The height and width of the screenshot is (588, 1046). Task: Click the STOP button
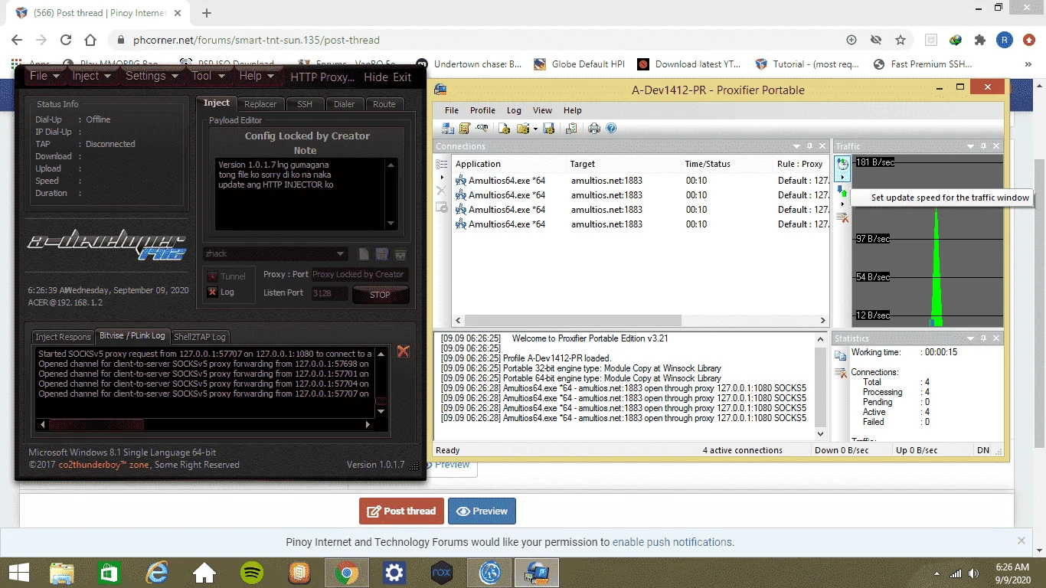[380, 295]
